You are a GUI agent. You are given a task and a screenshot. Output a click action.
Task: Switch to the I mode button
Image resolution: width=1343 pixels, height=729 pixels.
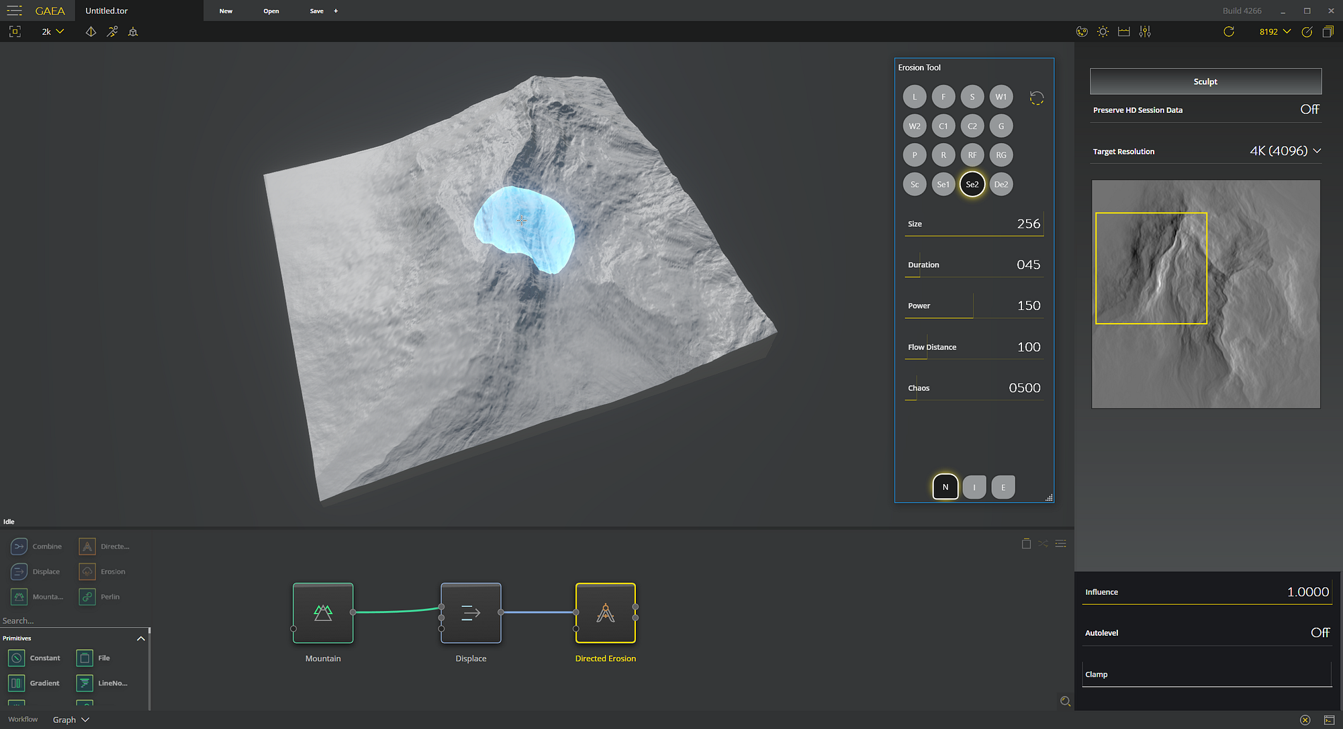pos(974,487)
